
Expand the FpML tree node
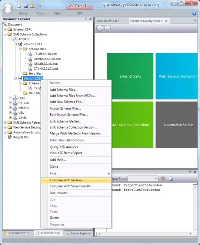point(10,98)
